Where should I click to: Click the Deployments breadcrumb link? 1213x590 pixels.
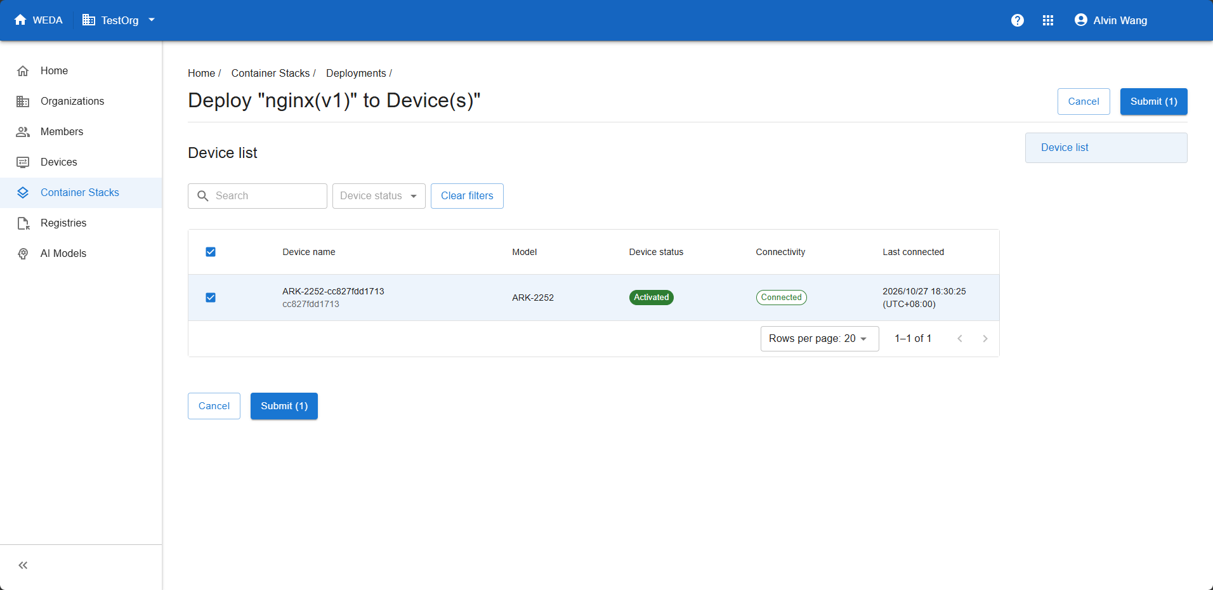coord(356,74)
